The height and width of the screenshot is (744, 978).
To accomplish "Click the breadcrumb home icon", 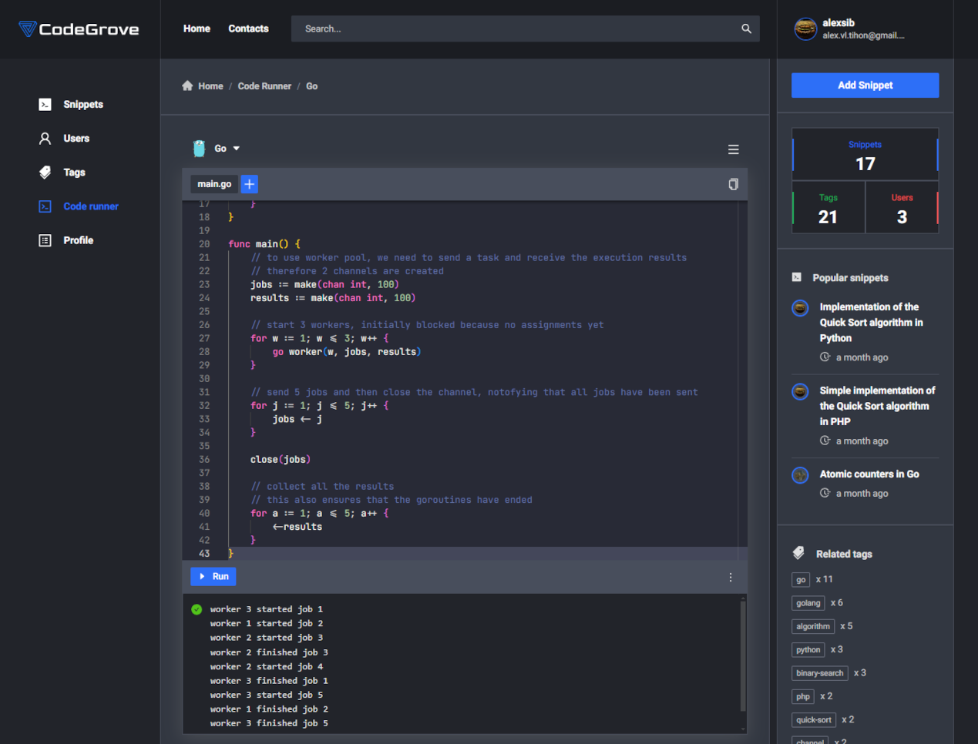I will pos(187,85).
